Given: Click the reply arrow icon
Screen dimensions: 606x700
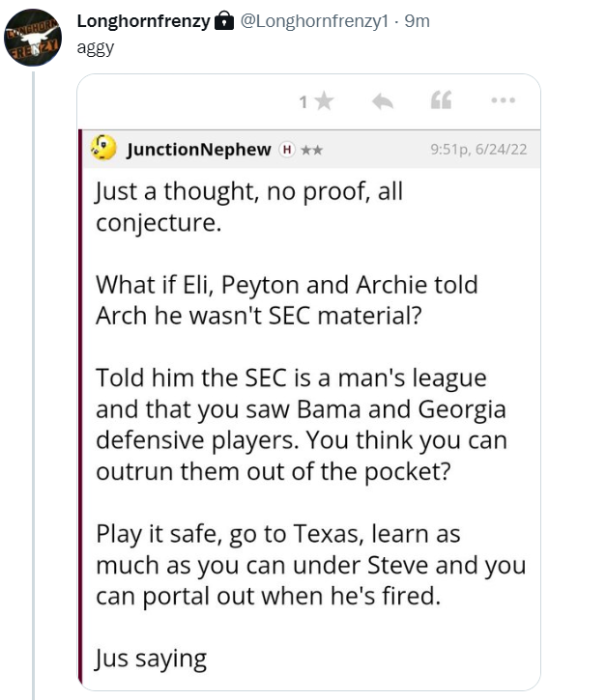Looking at the screenshot, I should tap(383, 100).
